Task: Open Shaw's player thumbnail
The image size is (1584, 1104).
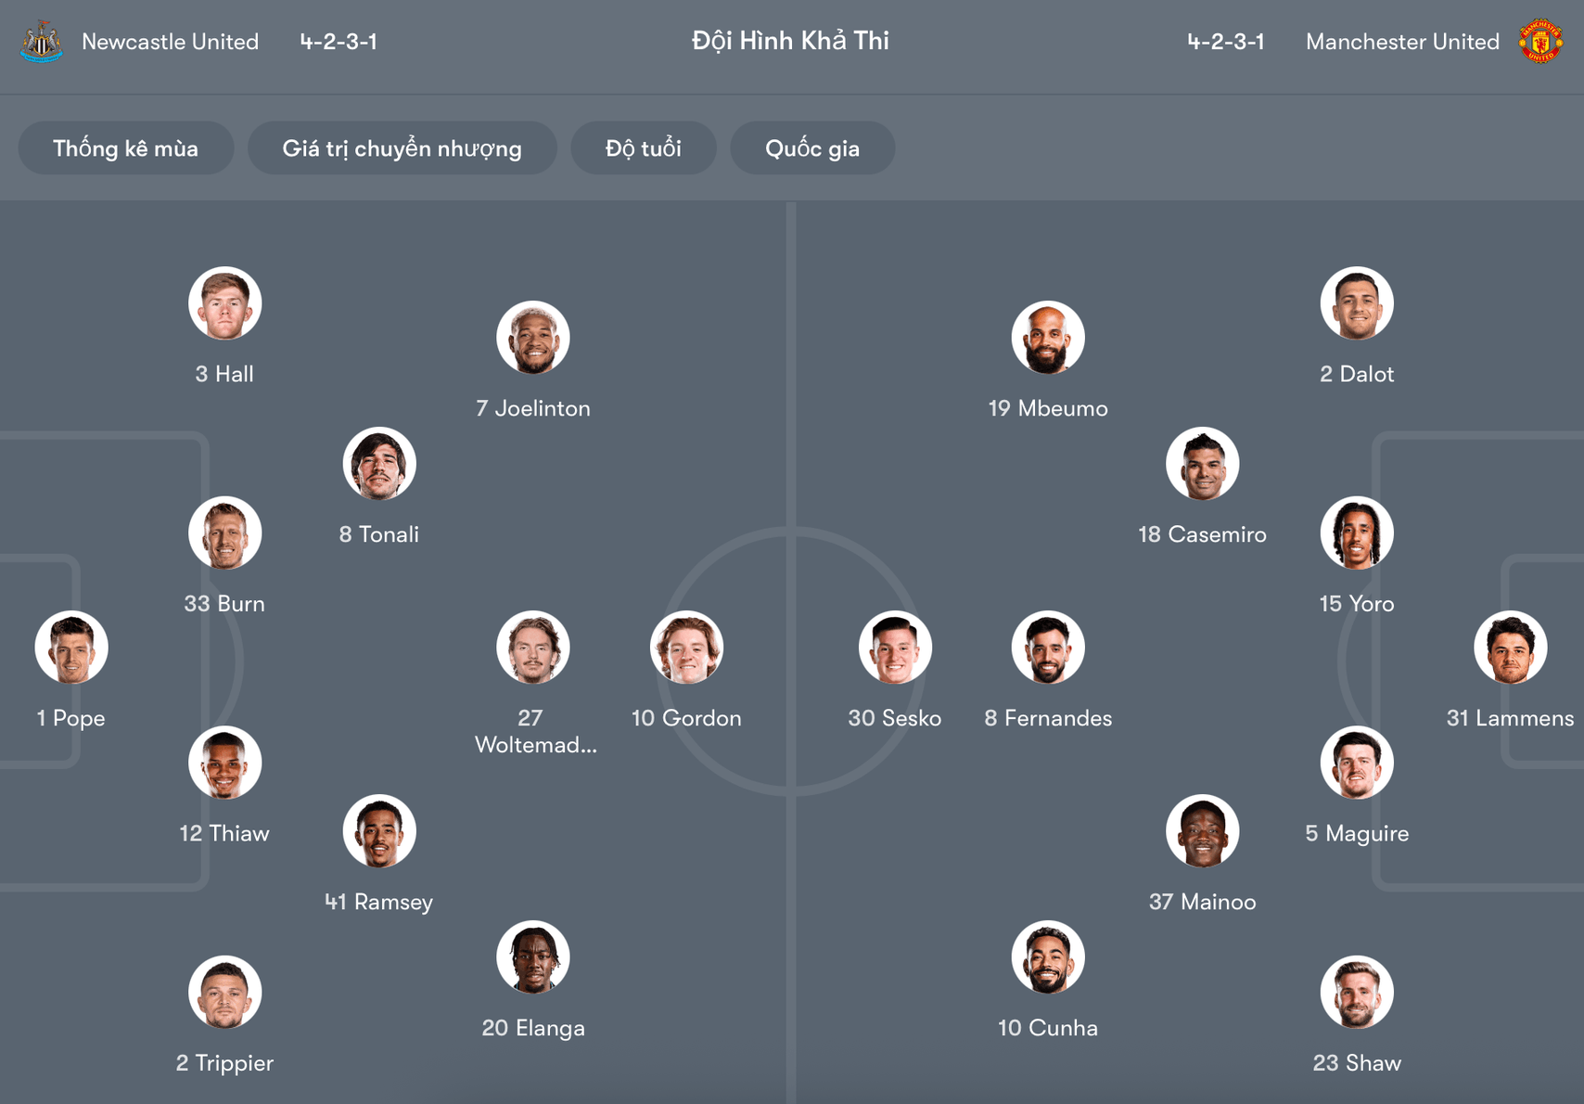Action: point(1358,992)
